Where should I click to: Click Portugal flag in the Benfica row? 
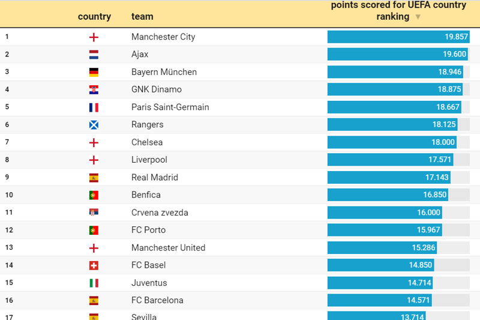click(x=94, y=195)
